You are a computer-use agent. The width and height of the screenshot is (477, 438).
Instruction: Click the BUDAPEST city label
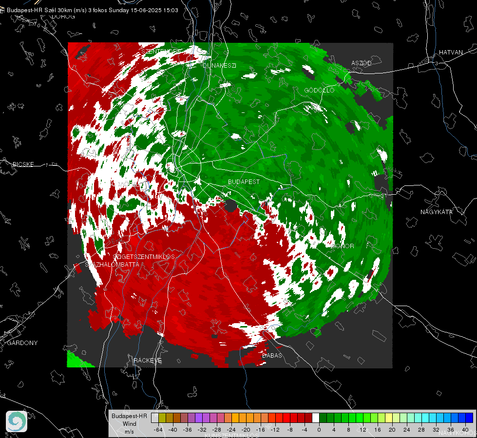[244, 182]
